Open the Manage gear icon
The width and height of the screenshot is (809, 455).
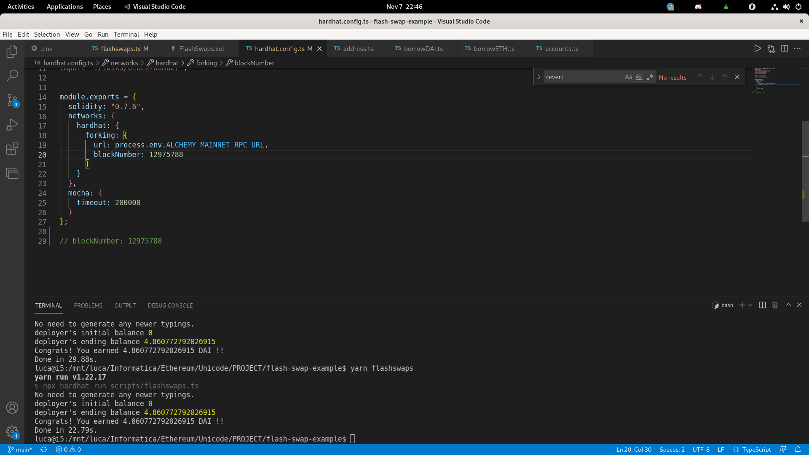(12, 432)
